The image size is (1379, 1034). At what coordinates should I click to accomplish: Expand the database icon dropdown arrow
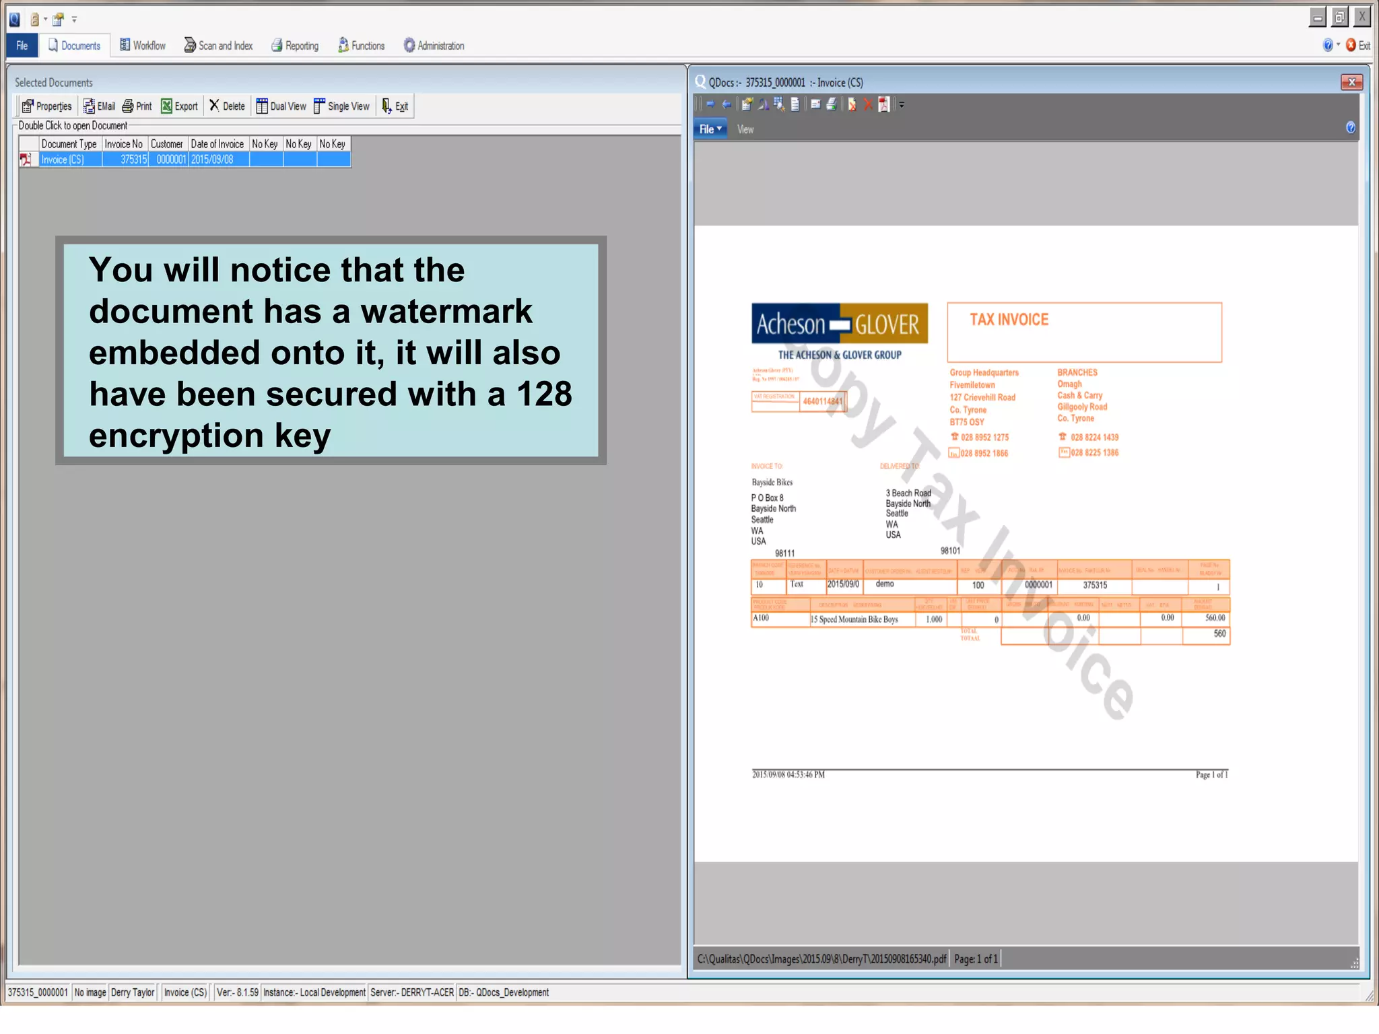(x=45, y=20)
